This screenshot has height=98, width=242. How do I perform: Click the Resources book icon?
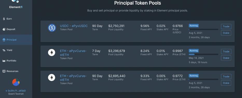[x=4, y=71]
